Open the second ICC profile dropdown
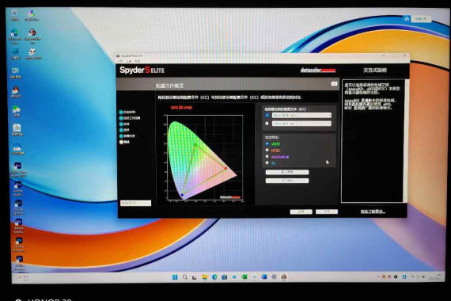The height and width of the screenshot is (301, 451). coord(301,124)
